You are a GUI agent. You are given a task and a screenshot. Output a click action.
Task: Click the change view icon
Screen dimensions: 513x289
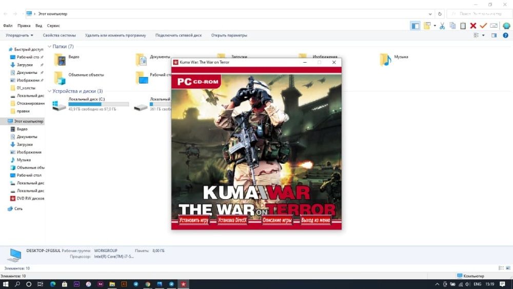[477, 35]
